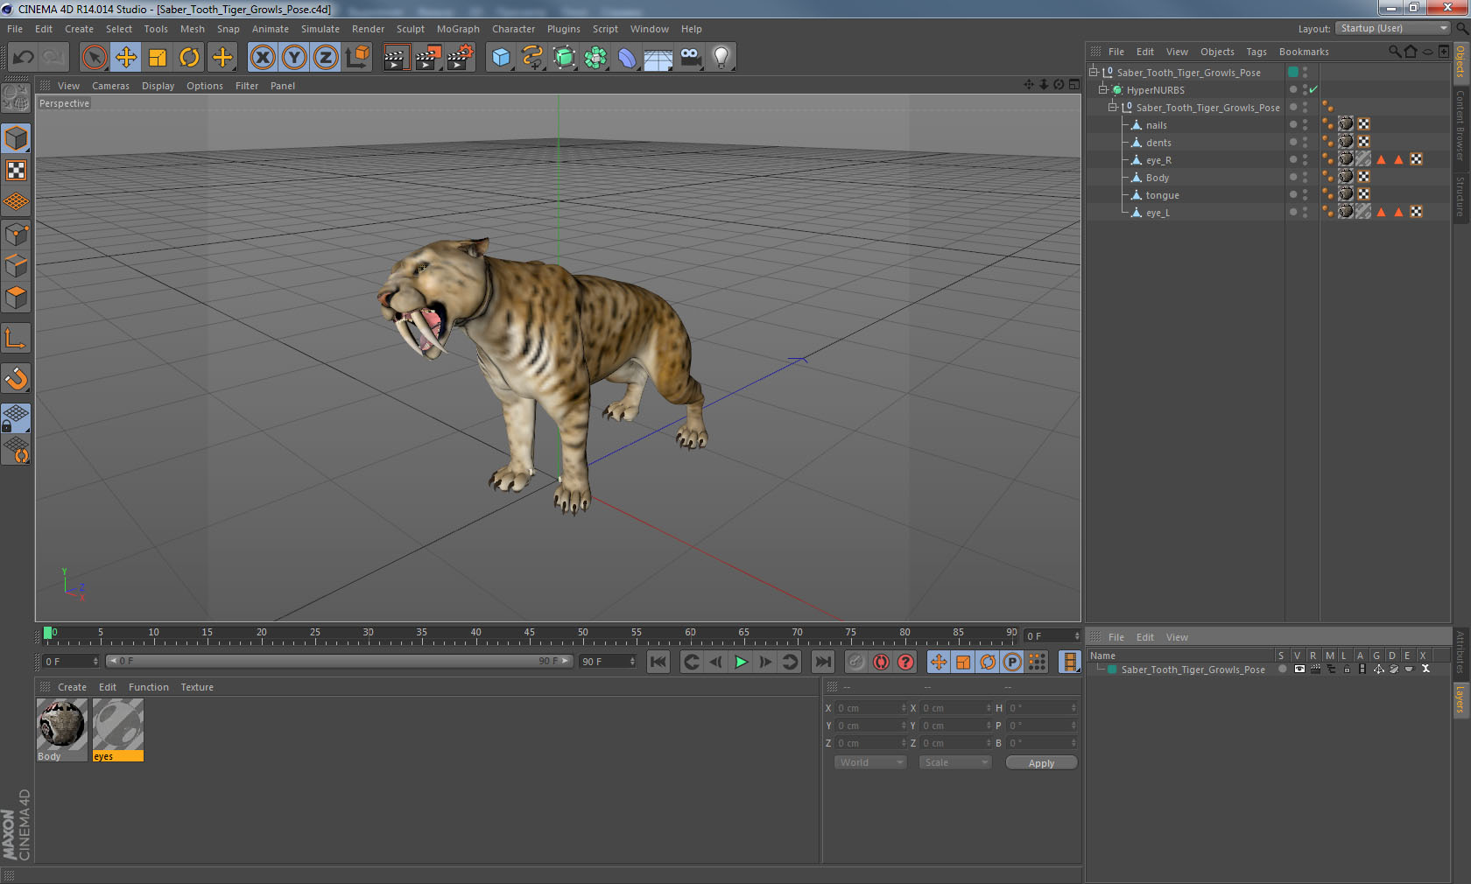The image size is (1471, 884).
Task: Open the Layout dropdown
Action: [x=1394, y=28]
